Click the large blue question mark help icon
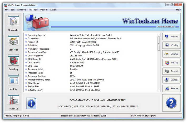The height and width of the screenshot is (123, 187). 171,103
